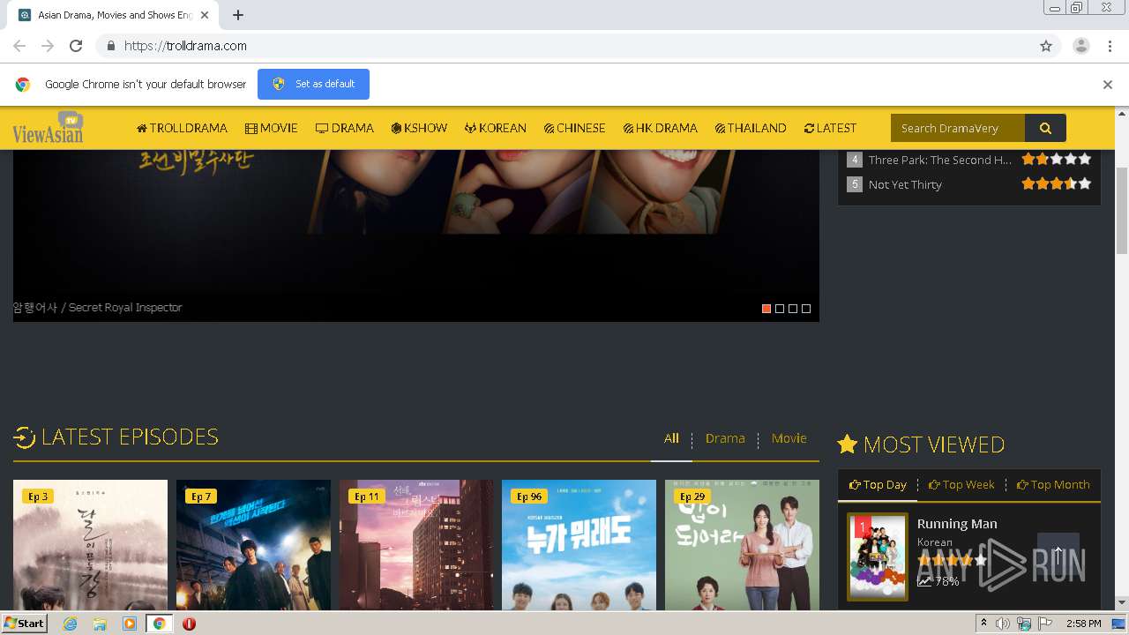Open the LATEST menu

point(830,128)
